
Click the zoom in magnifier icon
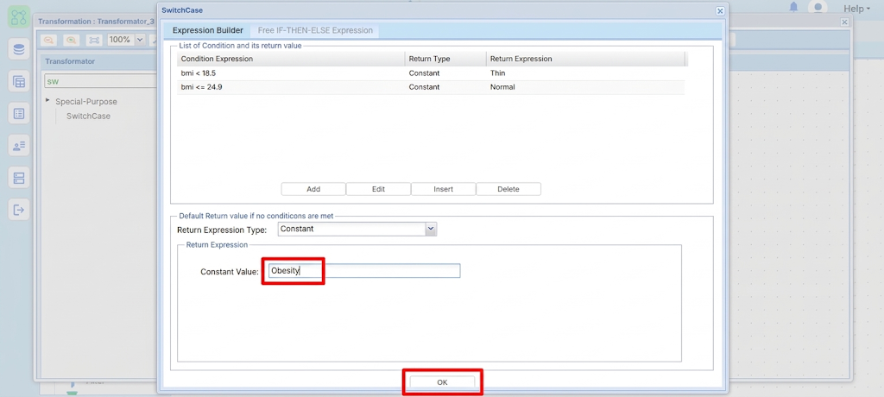click(x=71, y=40)
